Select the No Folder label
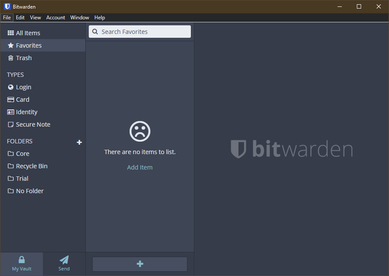The height and width of the screenshot is (276, 389). point(30,191)
